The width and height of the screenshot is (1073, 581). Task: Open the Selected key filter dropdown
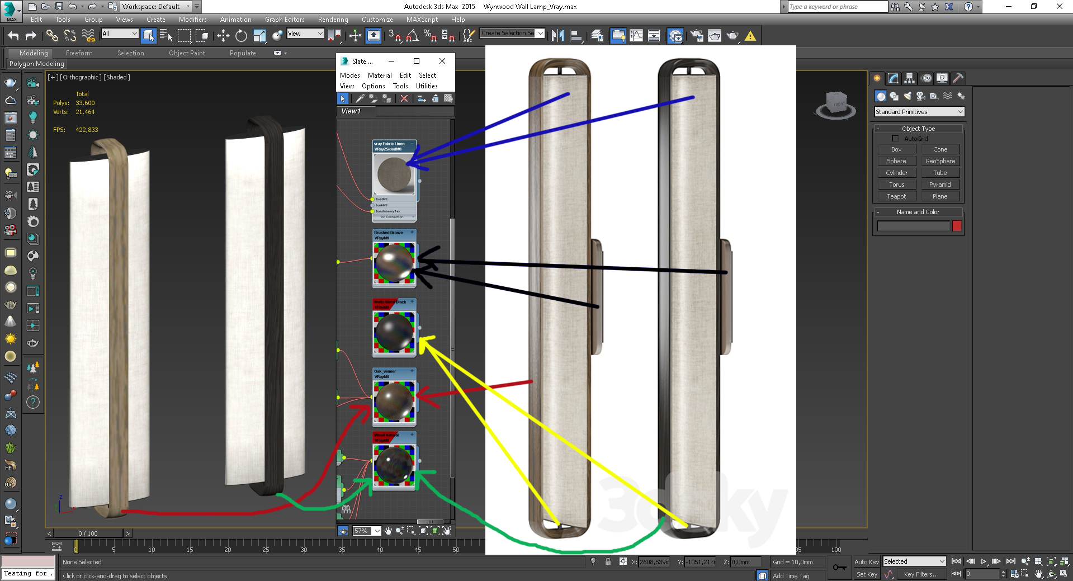(914, 561)
